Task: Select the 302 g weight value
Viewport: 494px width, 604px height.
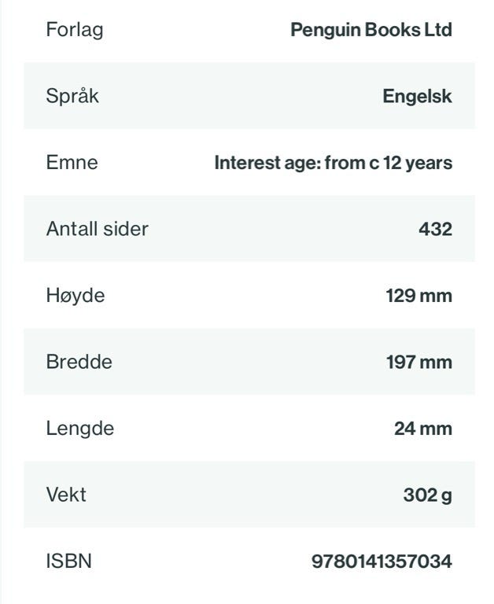Action: pos(428,495)
